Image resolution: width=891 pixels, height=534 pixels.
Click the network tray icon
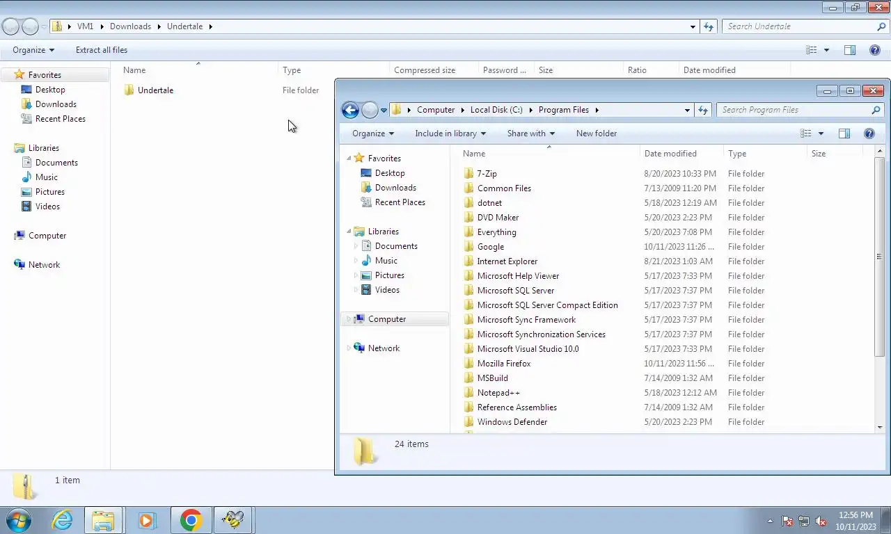pyautogui.click(x=804, y=521)
